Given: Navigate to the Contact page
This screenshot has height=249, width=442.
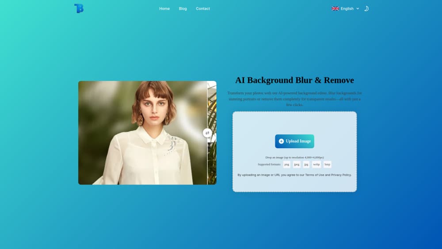Looking at the screenshot, I should coord(203,8).
